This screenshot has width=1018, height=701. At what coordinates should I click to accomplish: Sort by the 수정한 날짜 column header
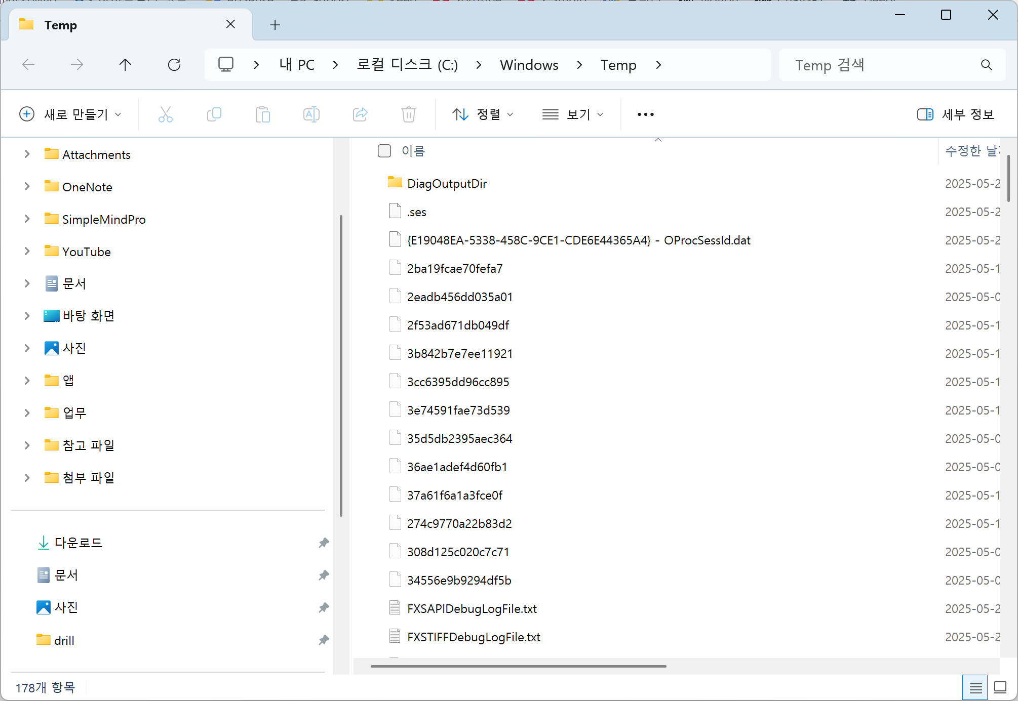click(x=972, y=151)
